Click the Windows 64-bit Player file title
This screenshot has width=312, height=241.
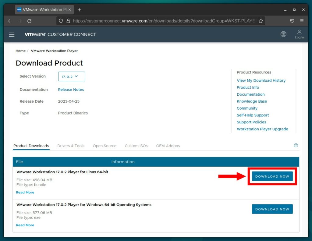click(84, 205)
